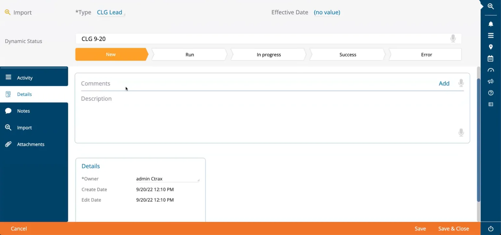Screen dimensions: 501x235
Task: Set status to Run stage
Action: (x=190, y=55)
